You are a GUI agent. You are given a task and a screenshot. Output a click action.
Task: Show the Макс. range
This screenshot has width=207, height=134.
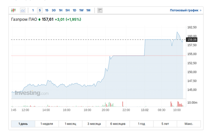click(x=189, y=124)
